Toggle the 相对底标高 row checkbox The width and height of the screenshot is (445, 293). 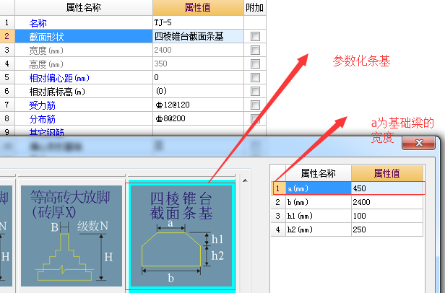255,92
